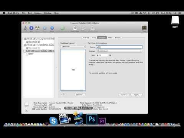Open Spotlight search in menu bar
184x138 pixels.
click(x=175, y=13)
